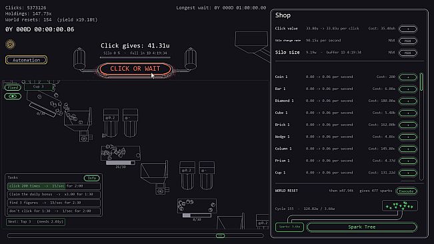Select the 'find 3 figures' task
Image resolution: width=434 pixels, height=244 pixels.
coord(54,203)
